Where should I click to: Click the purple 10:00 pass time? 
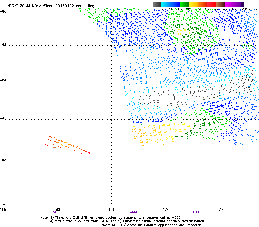click(x=132, y=212)
